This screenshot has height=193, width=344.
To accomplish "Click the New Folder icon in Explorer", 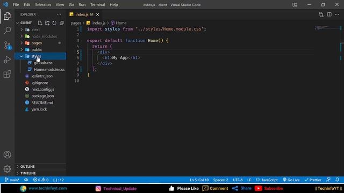I will (47, 23).
